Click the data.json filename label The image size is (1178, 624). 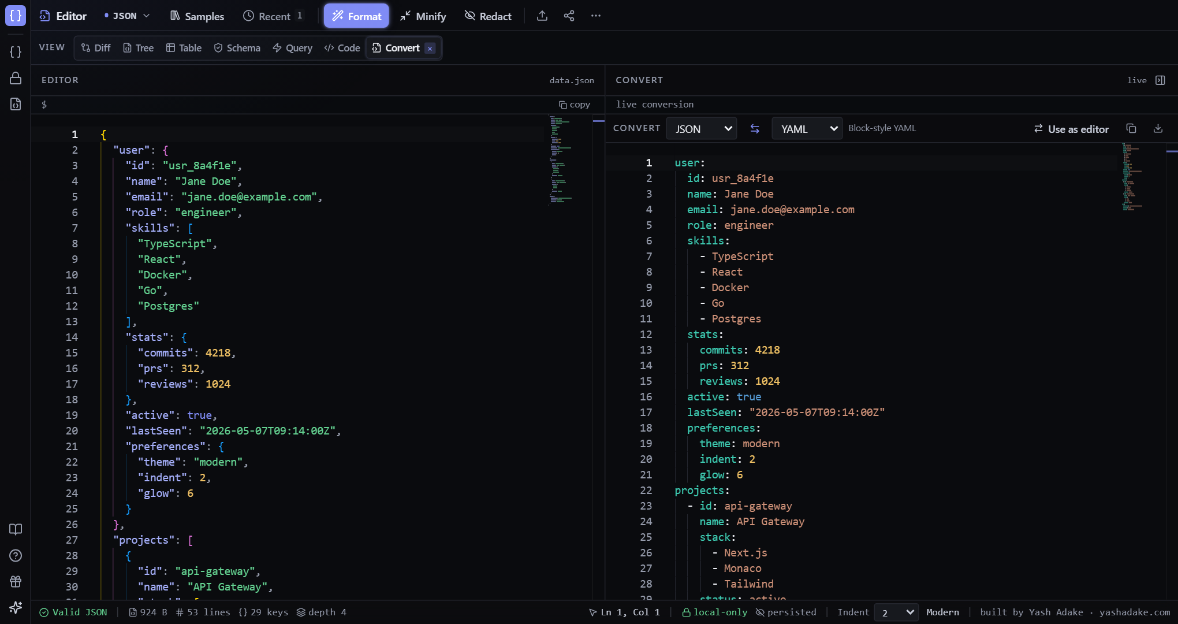(572, 80)
